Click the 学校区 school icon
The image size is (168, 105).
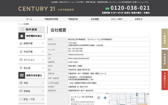(21, 91)
